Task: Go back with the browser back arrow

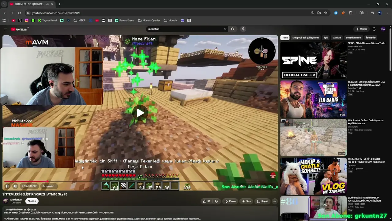Action: pyautogui.click(x=5, y=13)
